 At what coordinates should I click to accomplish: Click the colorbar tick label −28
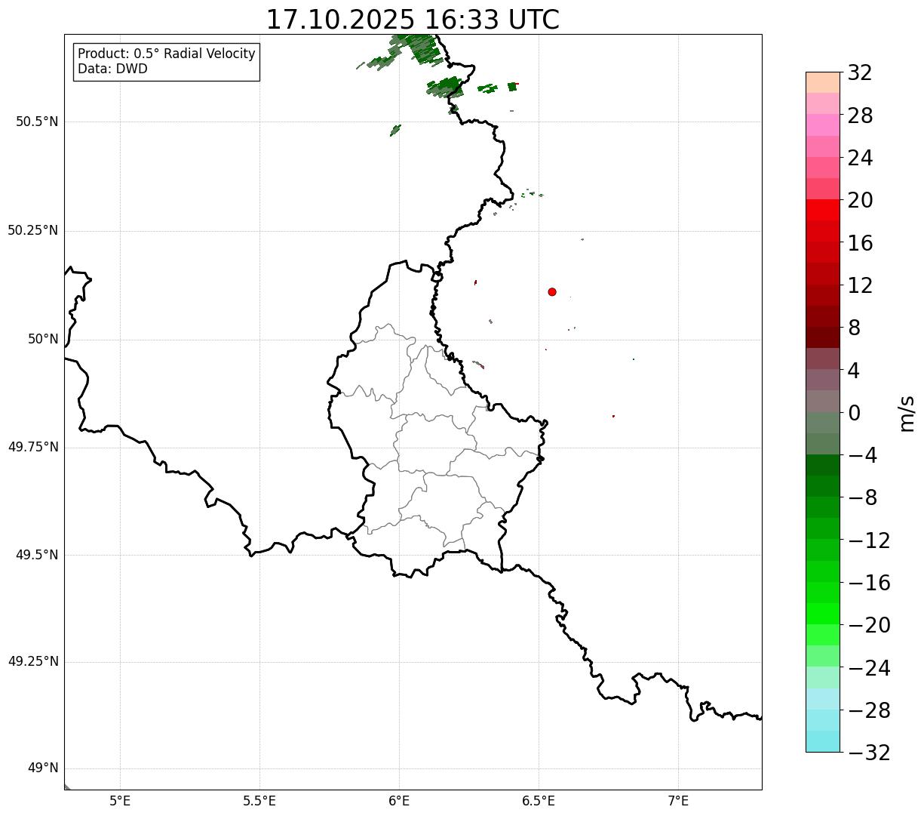point(869,710)
